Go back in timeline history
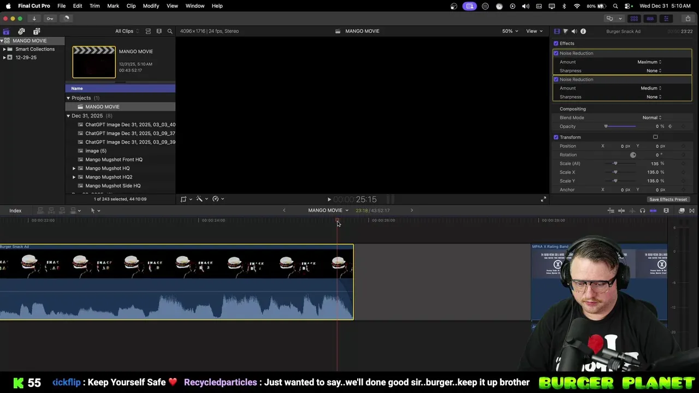Image resolution: width=699 pixels, height=393 pixels. [x=284, y=210]
